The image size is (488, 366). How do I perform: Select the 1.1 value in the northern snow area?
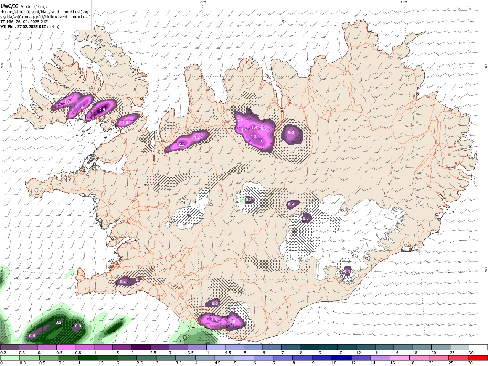[244, 130]
